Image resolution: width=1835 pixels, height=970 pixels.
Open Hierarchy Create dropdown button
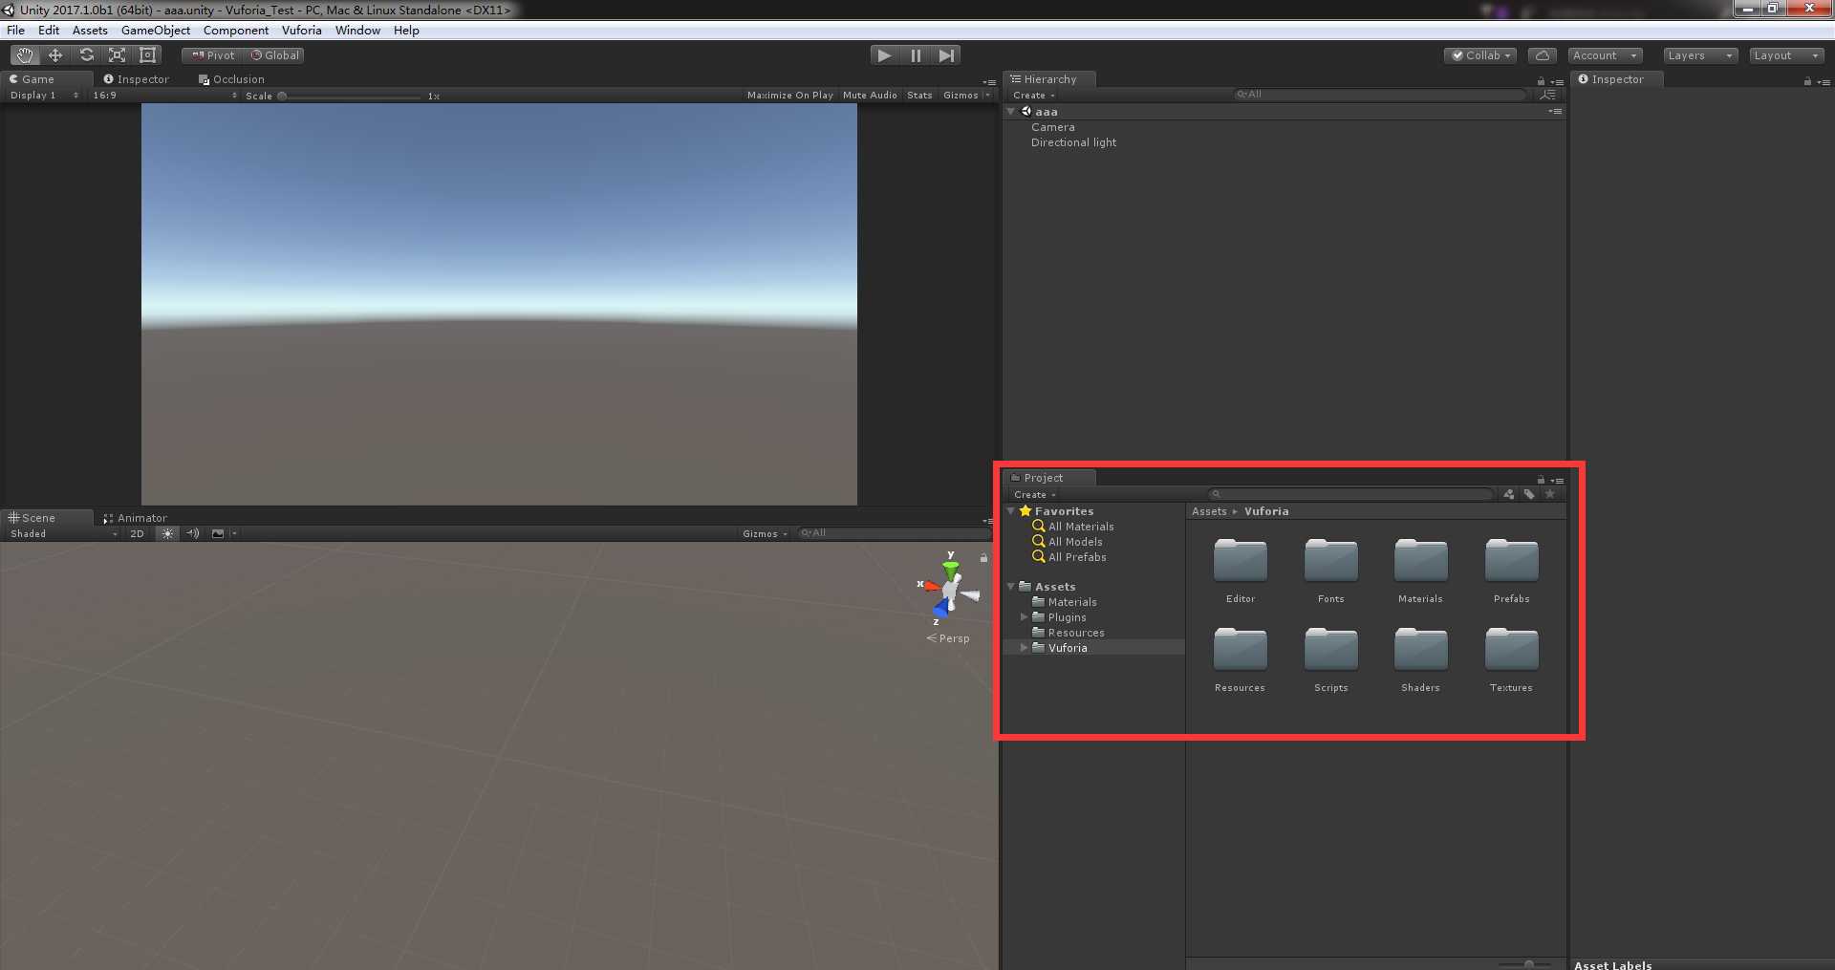pos(1033,96)
